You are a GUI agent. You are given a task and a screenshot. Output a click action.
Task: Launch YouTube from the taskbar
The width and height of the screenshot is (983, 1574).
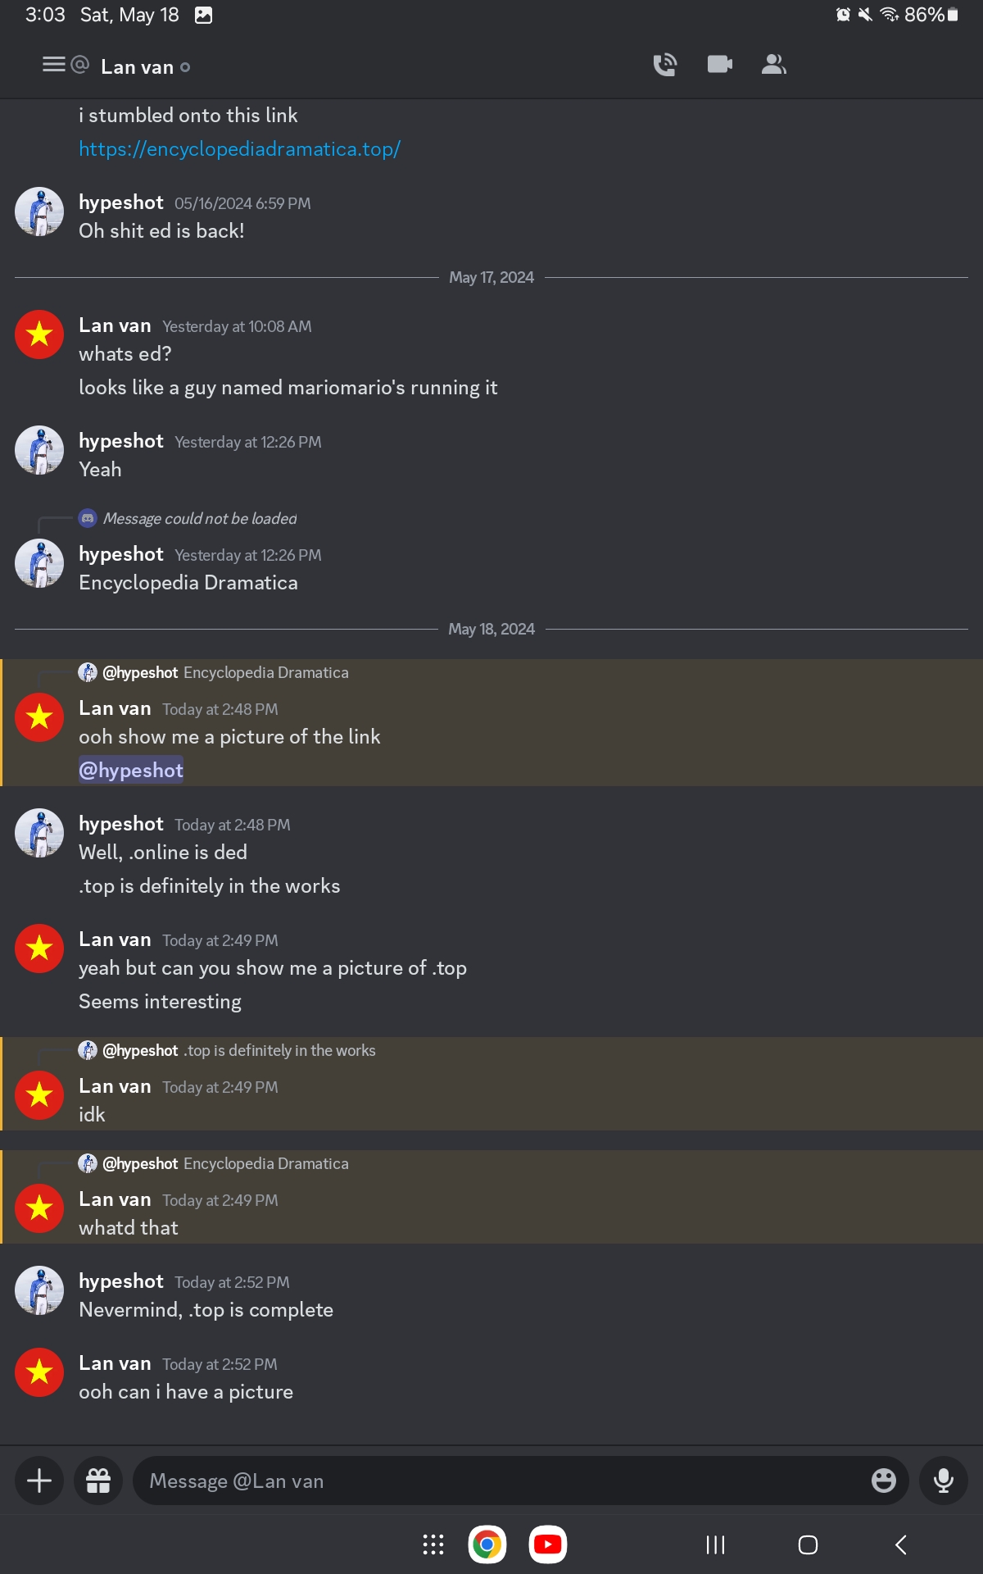[548, 1545]
